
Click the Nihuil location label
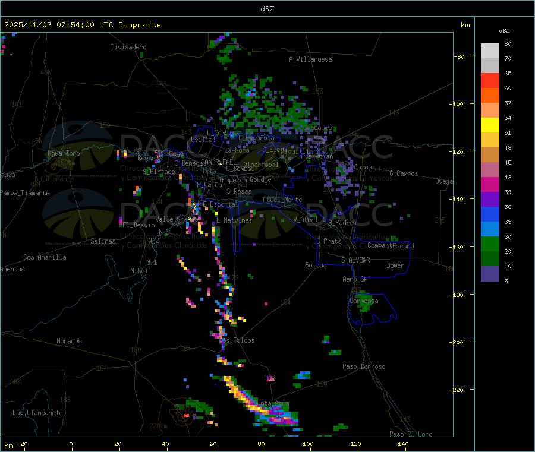tap(141, 271)
